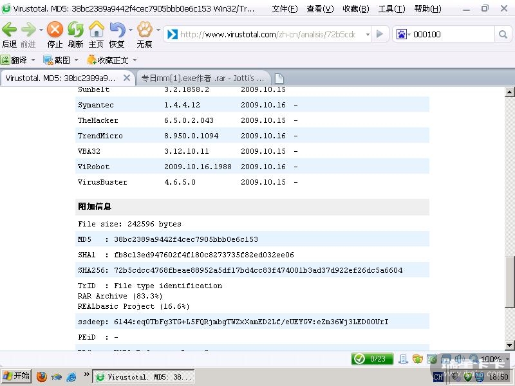Open the 翻译 translate tool
The height and width of the screenshot is (386, 515).
pyautogui.click(x=14, y=60)
